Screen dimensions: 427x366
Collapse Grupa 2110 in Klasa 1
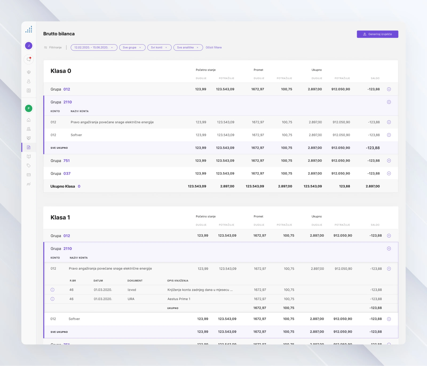click(389, 248)
